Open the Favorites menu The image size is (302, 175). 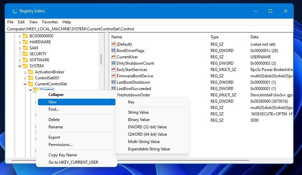pyautogui.click(x=50, y=22)
